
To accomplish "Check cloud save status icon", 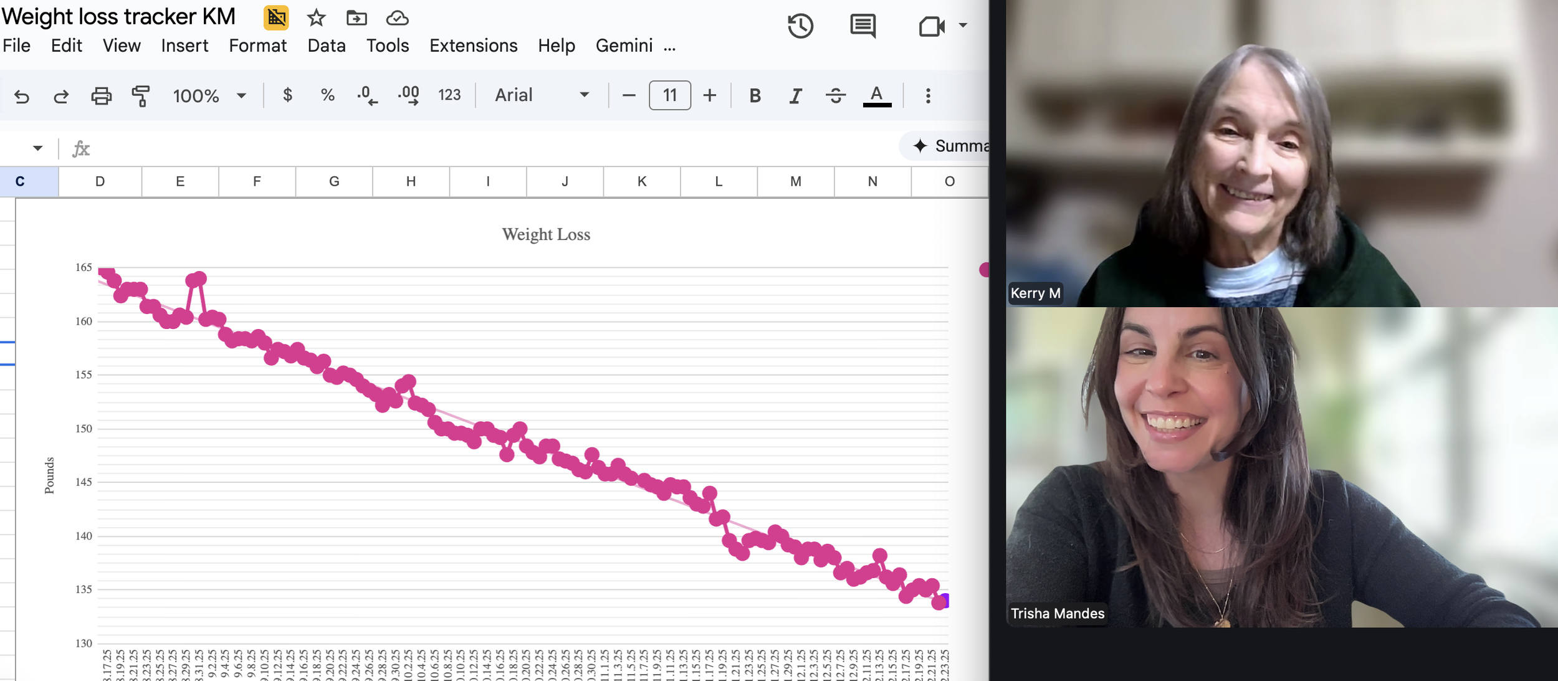I will (397, 18).
